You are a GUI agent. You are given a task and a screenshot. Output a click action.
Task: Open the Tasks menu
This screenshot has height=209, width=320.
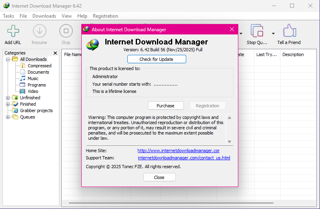pyautogui.click(x=8, y=16)
